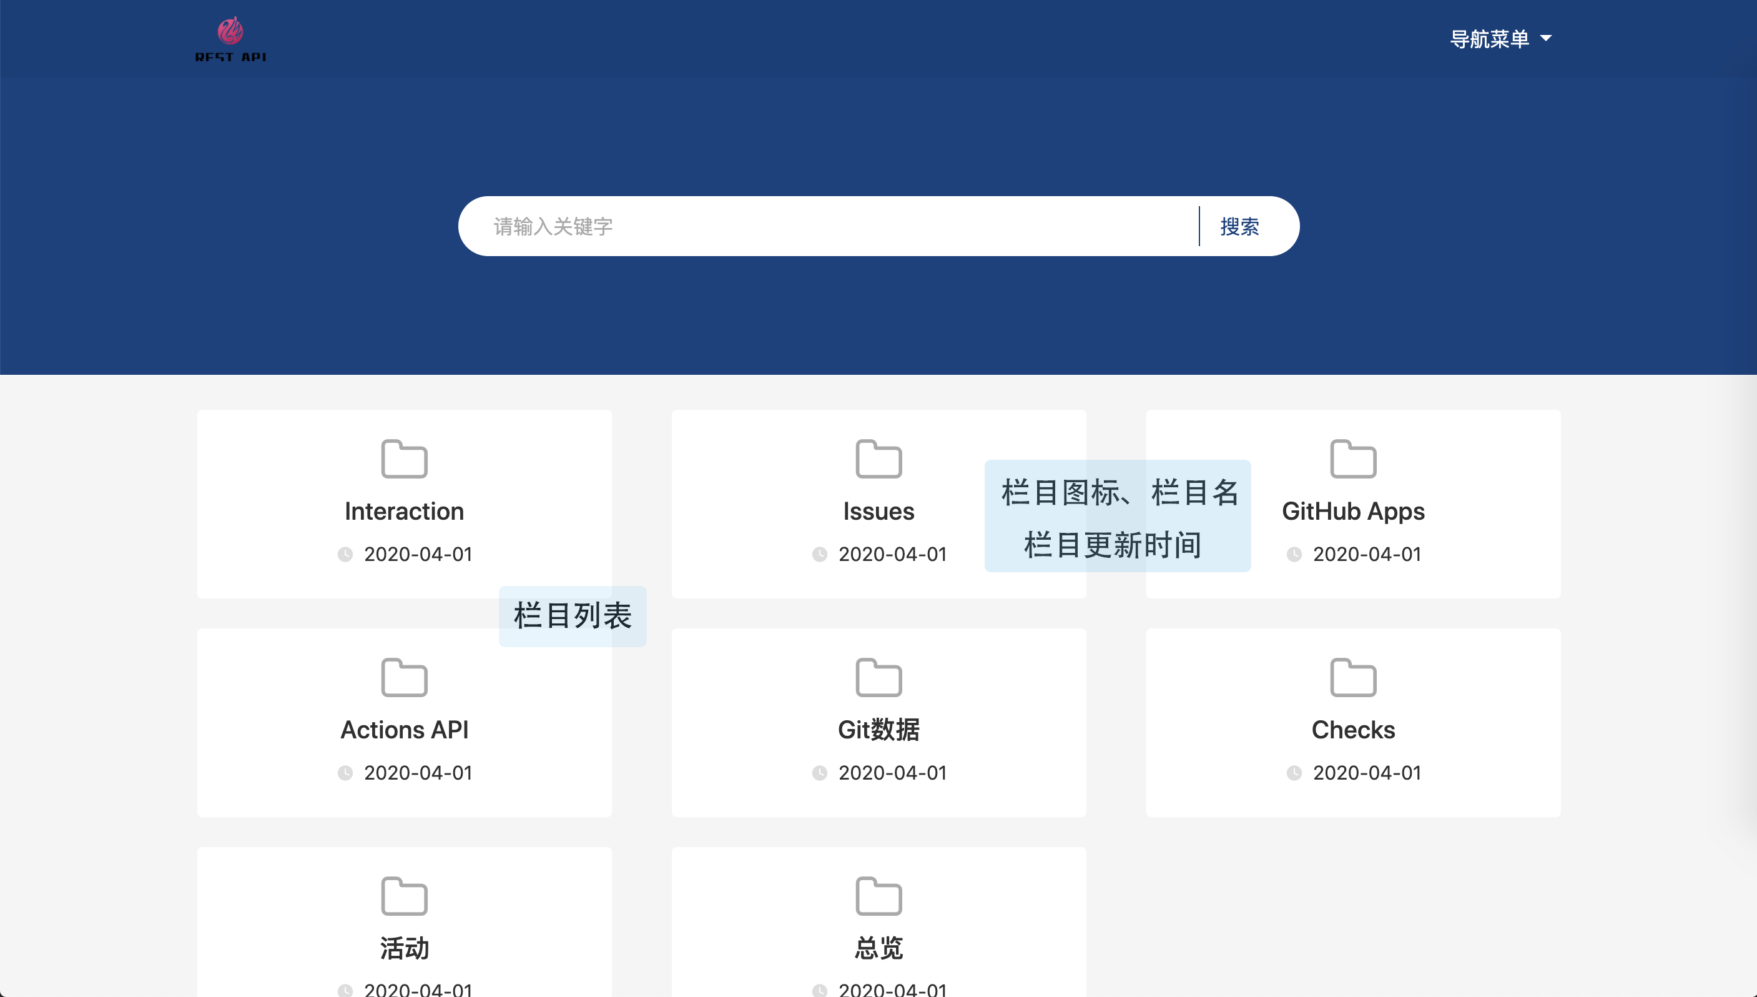The height and width of the screenshot is (997, 1757).
Task: Click the Issues folder icon
Action: 878,458
